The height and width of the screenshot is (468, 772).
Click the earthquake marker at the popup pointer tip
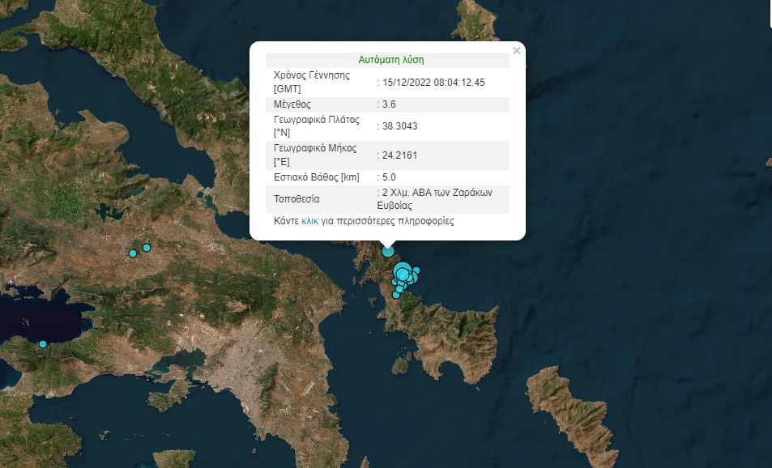[387, 250]
